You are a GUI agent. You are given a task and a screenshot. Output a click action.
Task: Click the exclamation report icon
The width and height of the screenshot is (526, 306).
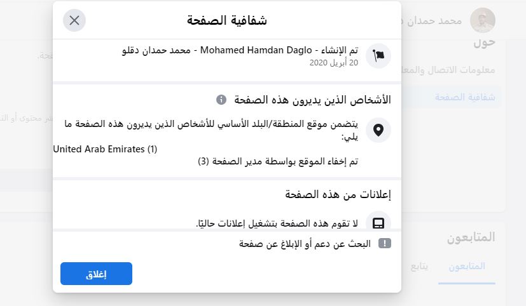pyautogui.click(x=385, y=243)
